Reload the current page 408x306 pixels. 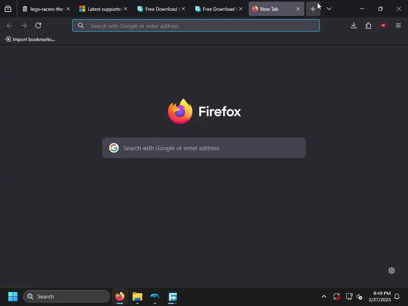click(x=38, y=25)
